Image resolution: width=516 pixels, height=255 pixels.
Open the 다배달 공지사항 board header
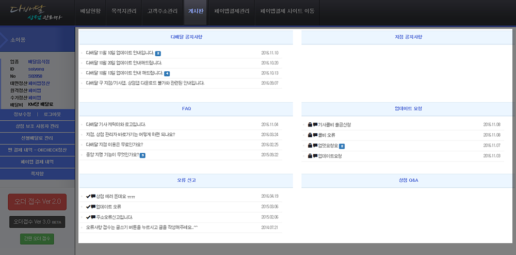pyautogui.click(x=186, y=37)
